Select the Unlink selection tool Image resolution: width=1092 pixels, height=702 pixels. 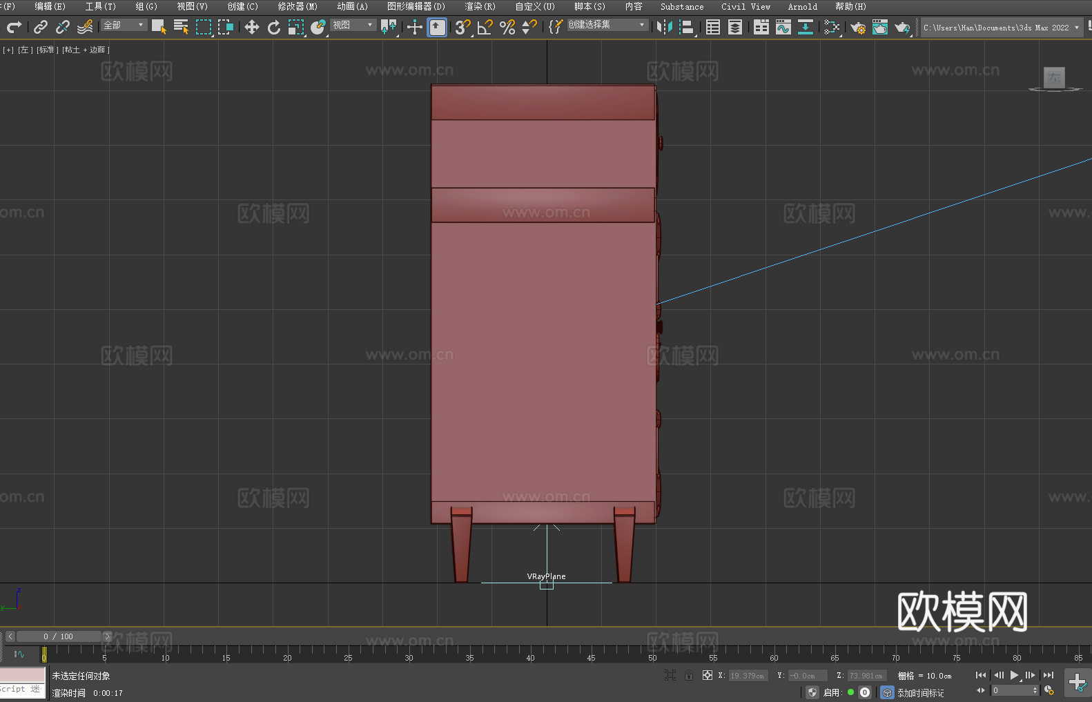tap(63, 27)
